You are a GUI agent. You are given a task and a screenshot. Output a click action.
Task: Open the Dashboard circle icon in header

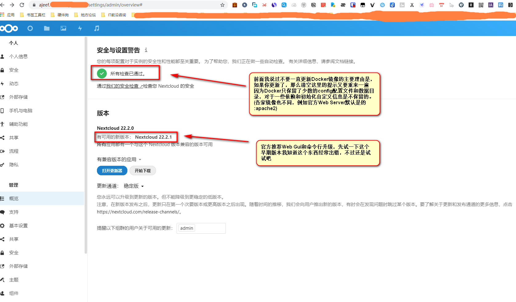[x=30, y=28]
